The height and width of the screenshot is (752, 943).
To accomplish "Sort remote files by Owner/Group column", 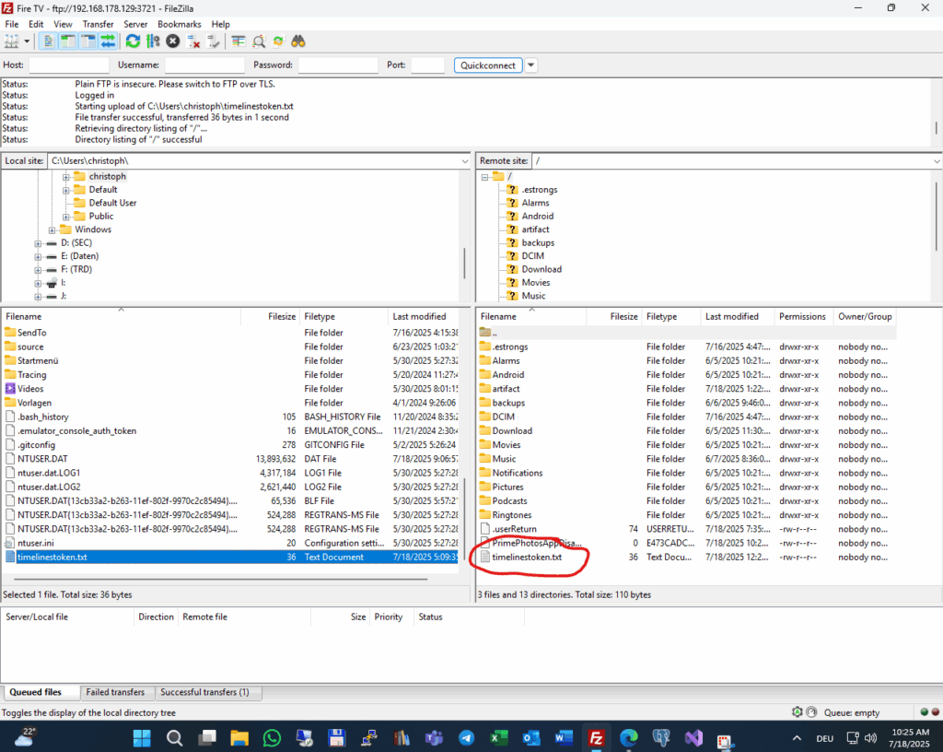I will tap(865, 316).
